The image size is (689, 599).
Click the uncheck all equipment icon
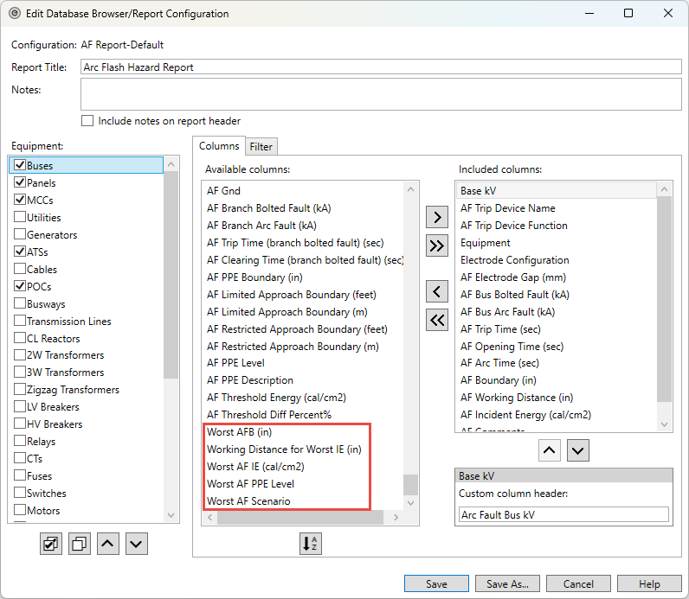(80, 544)
